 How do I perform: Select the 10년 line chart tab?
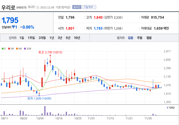[x=77, y=38]
